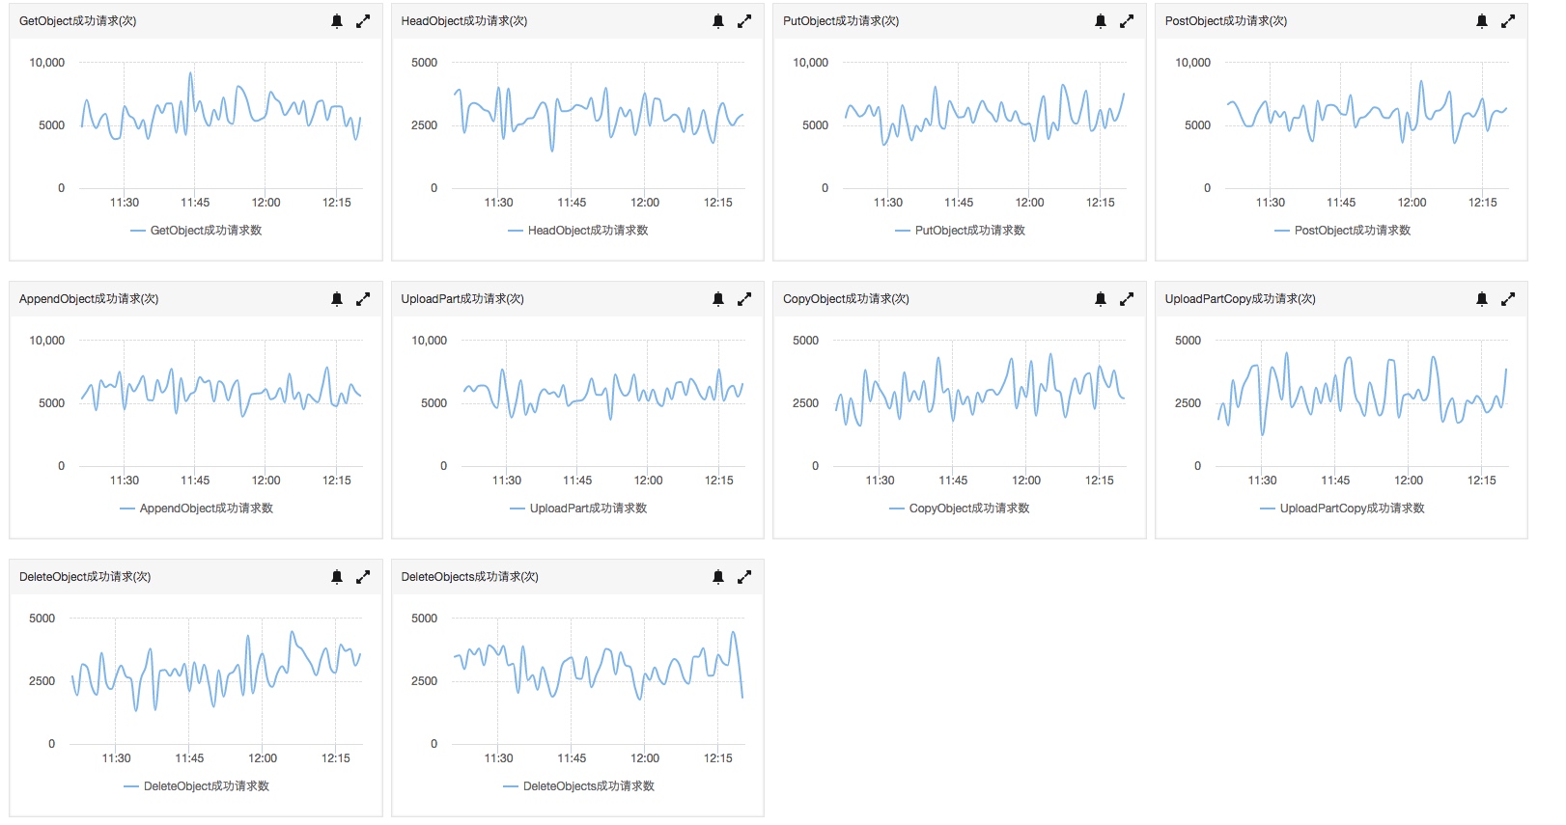Image resolution: width=1566 pixels, height=825 pixels.
Task: Click the 11:30 tick on DeleteObject chart
Action: [x=116, y=758]
